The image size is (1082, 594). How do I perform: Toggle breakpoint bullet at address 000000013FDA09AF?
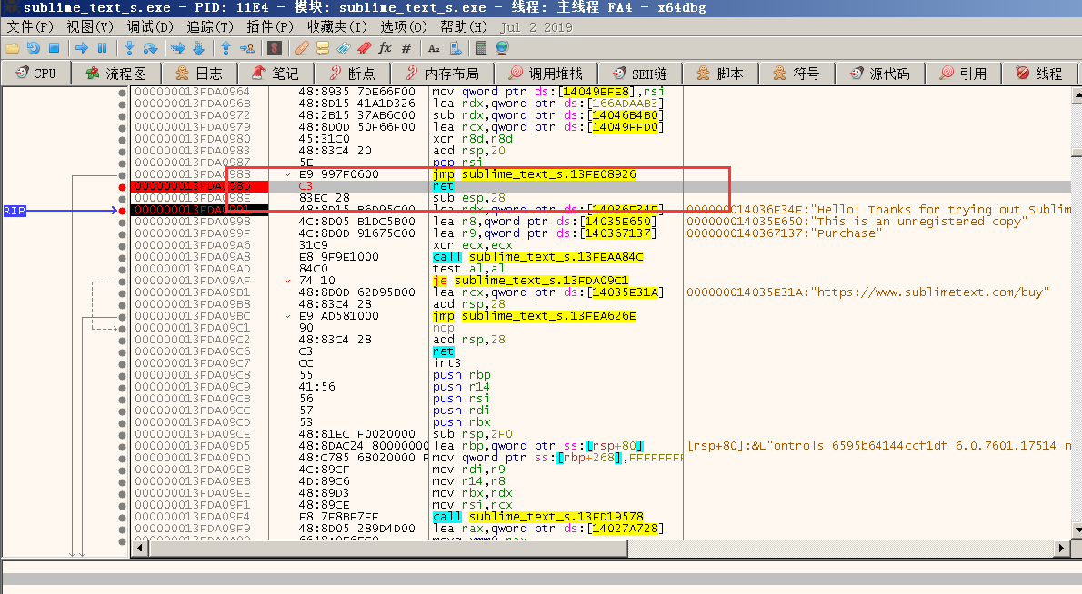click(122, 282)
